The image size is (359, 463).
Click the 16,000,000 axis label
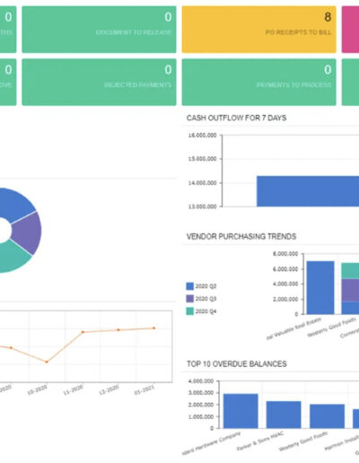[202, 135]
